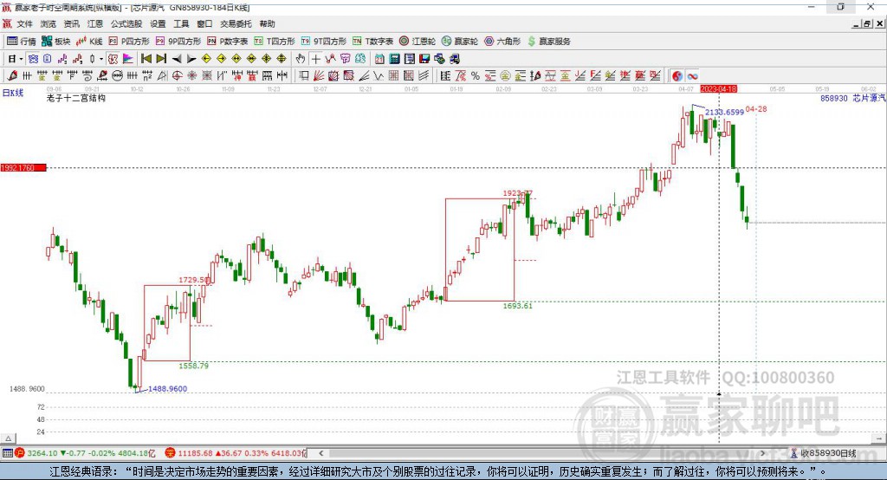Click the 1693.61 green price label
Image resolution: width=887 pixels, height=480 pixels.
[x=518, y=306]
